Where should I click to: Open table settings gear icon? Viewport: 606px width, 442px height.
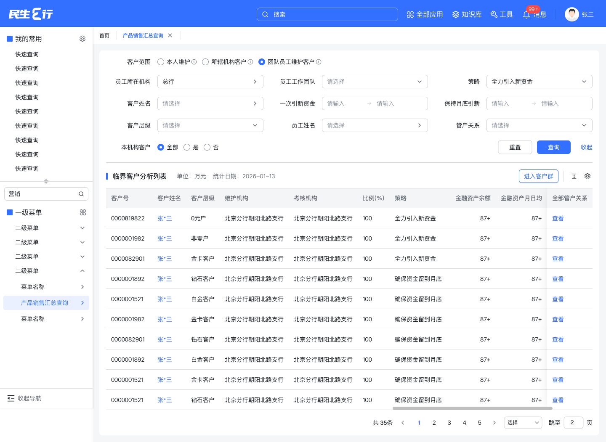[587, 176]
